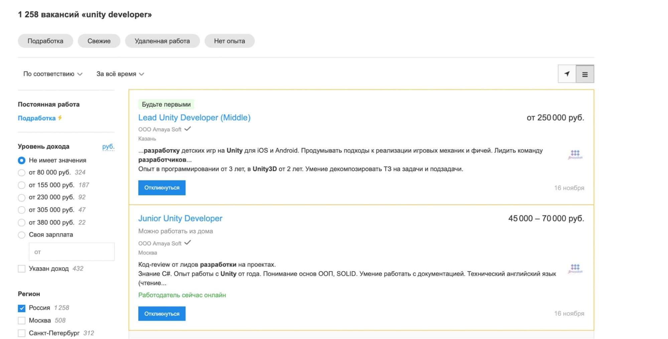The image size is (668, 339).
Task: Apply the 'Удаленная работа' quick filter
Action: (162, 41)
